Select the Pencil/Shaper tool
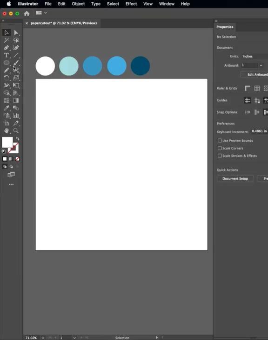The image size is (268, 340). tap(7, 70)
